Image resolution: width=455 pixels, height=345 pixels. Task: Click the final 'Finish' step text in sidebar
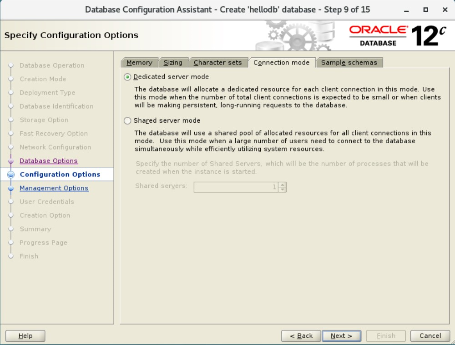tap(29, 256)
